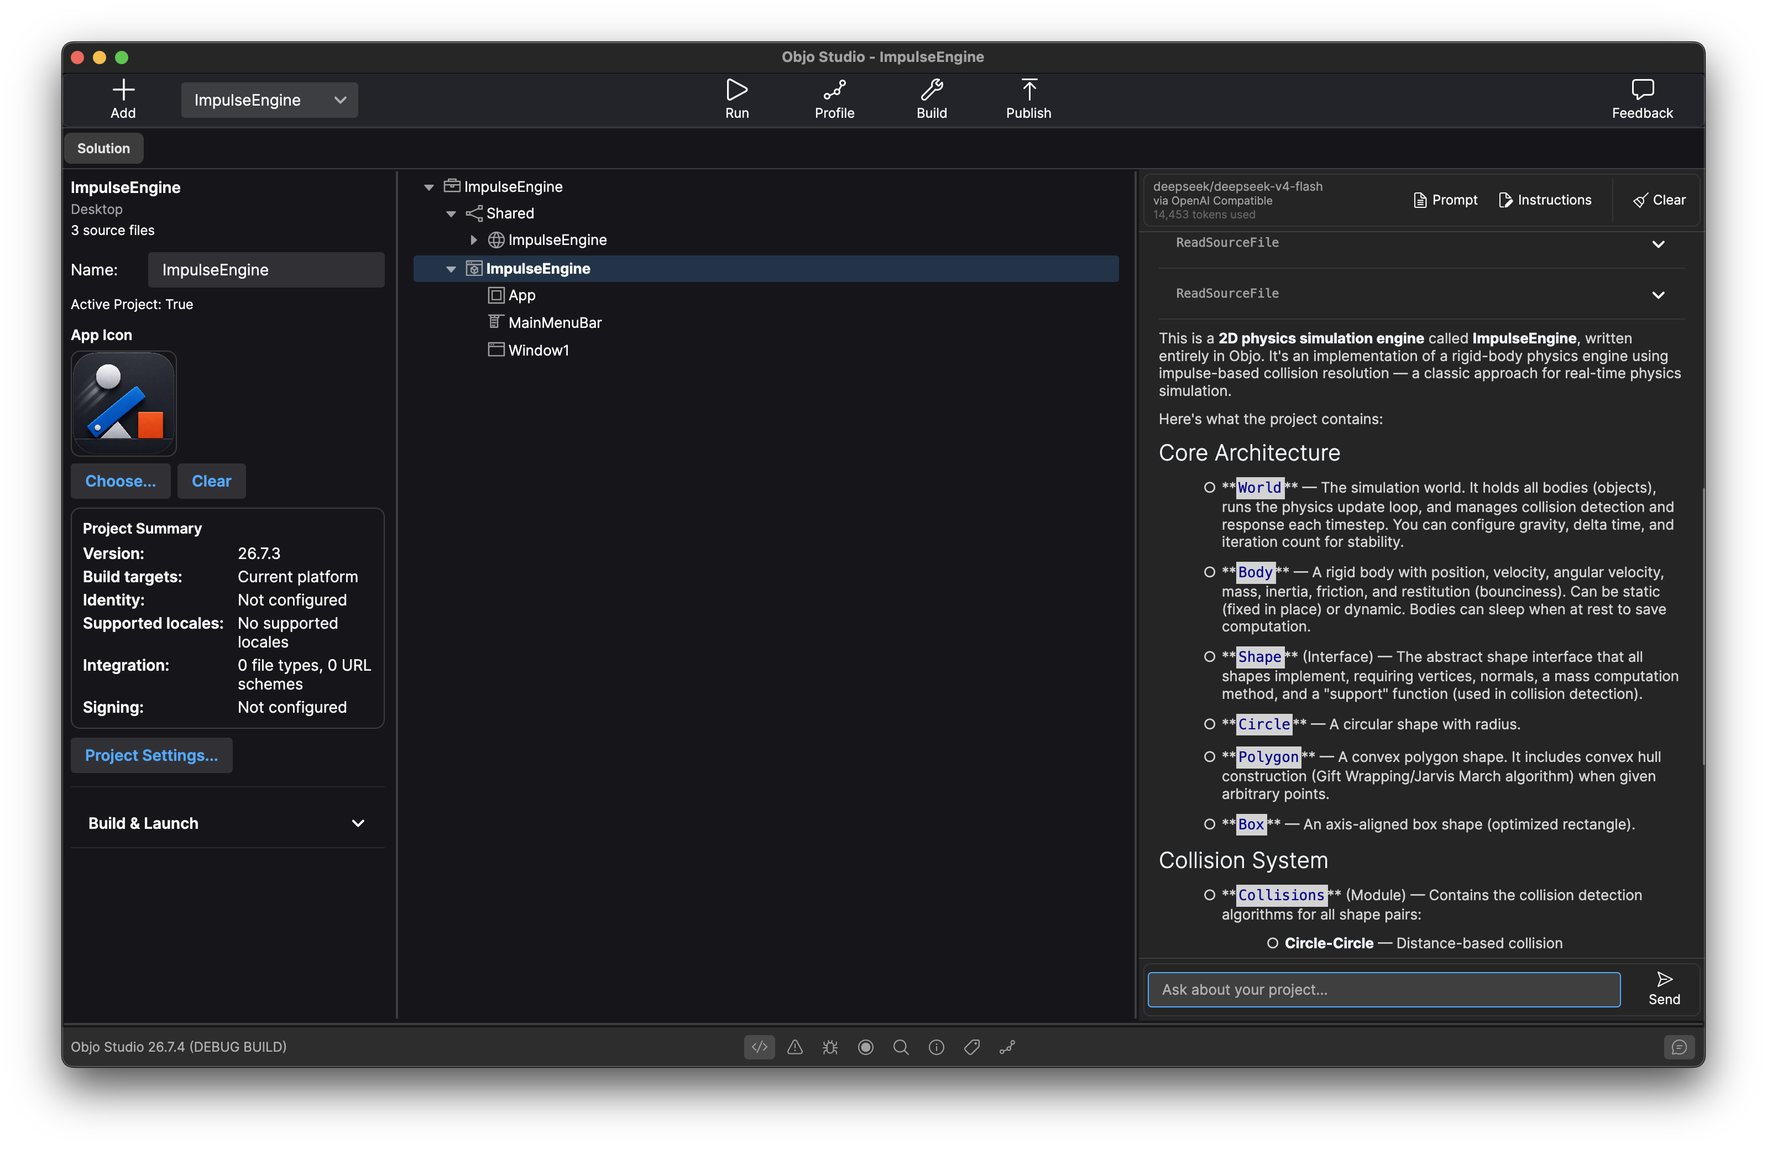Viewport: 1767px width, 1149px height.
Task: Click the World code term
Action: [1259, 487]
